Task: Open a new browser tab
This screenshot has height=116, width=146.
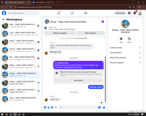Action: pyautogui.click(x=60, y=2)
